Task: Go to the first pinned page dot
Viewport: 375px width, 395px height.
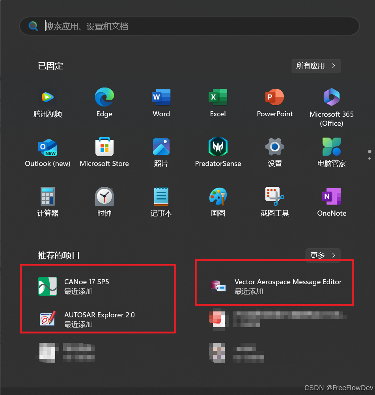Action: coord(370,152)
